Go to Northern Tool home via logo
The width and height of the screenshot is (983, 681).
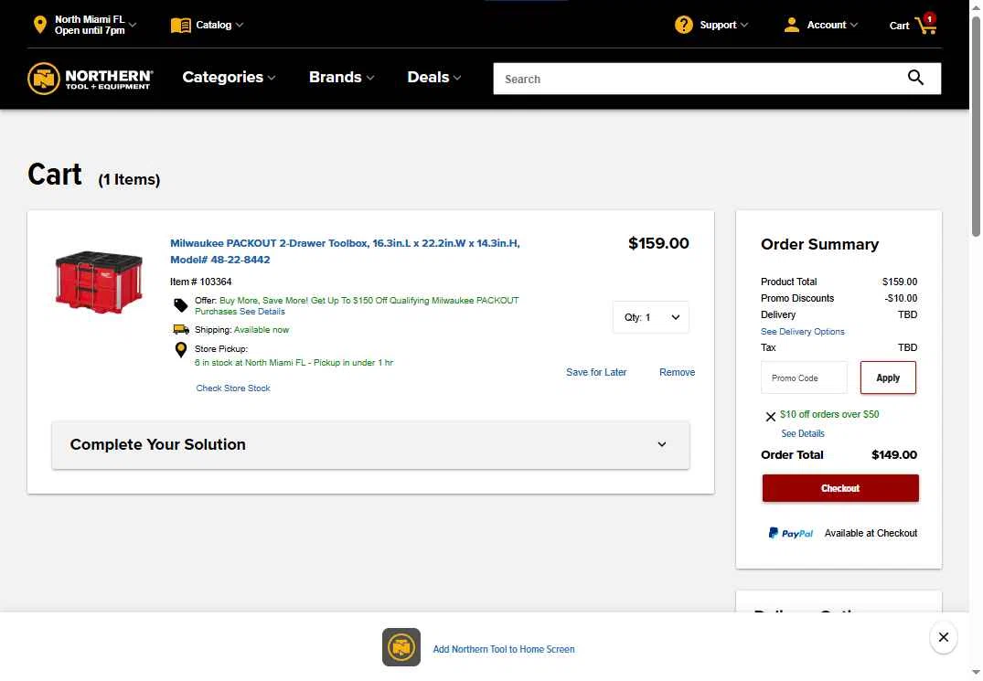pos(91,79)
